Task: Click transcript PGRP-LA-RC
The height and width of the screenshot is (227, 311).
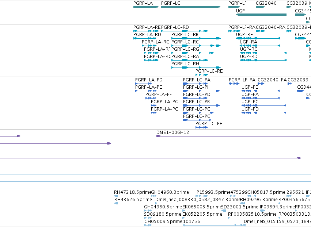Action: tap(158, 57)
